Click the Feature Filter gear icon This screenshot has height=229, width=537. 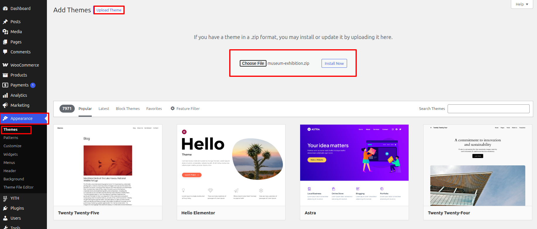[173, 108]
